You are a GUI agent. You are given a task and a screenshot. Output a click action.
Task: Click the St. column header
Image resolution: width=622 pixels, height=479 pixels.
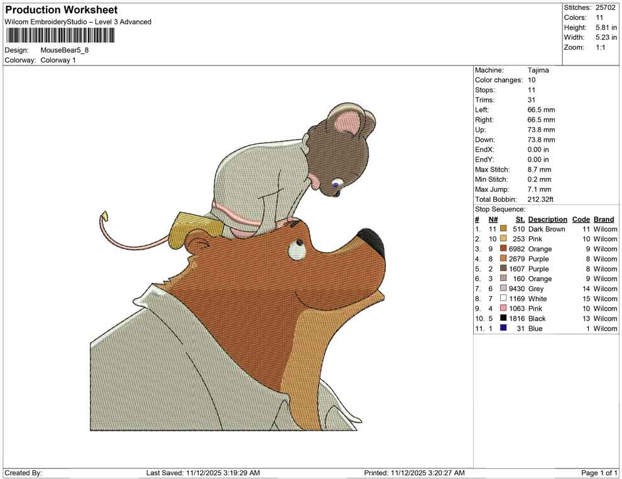click(x=520, y=219)
